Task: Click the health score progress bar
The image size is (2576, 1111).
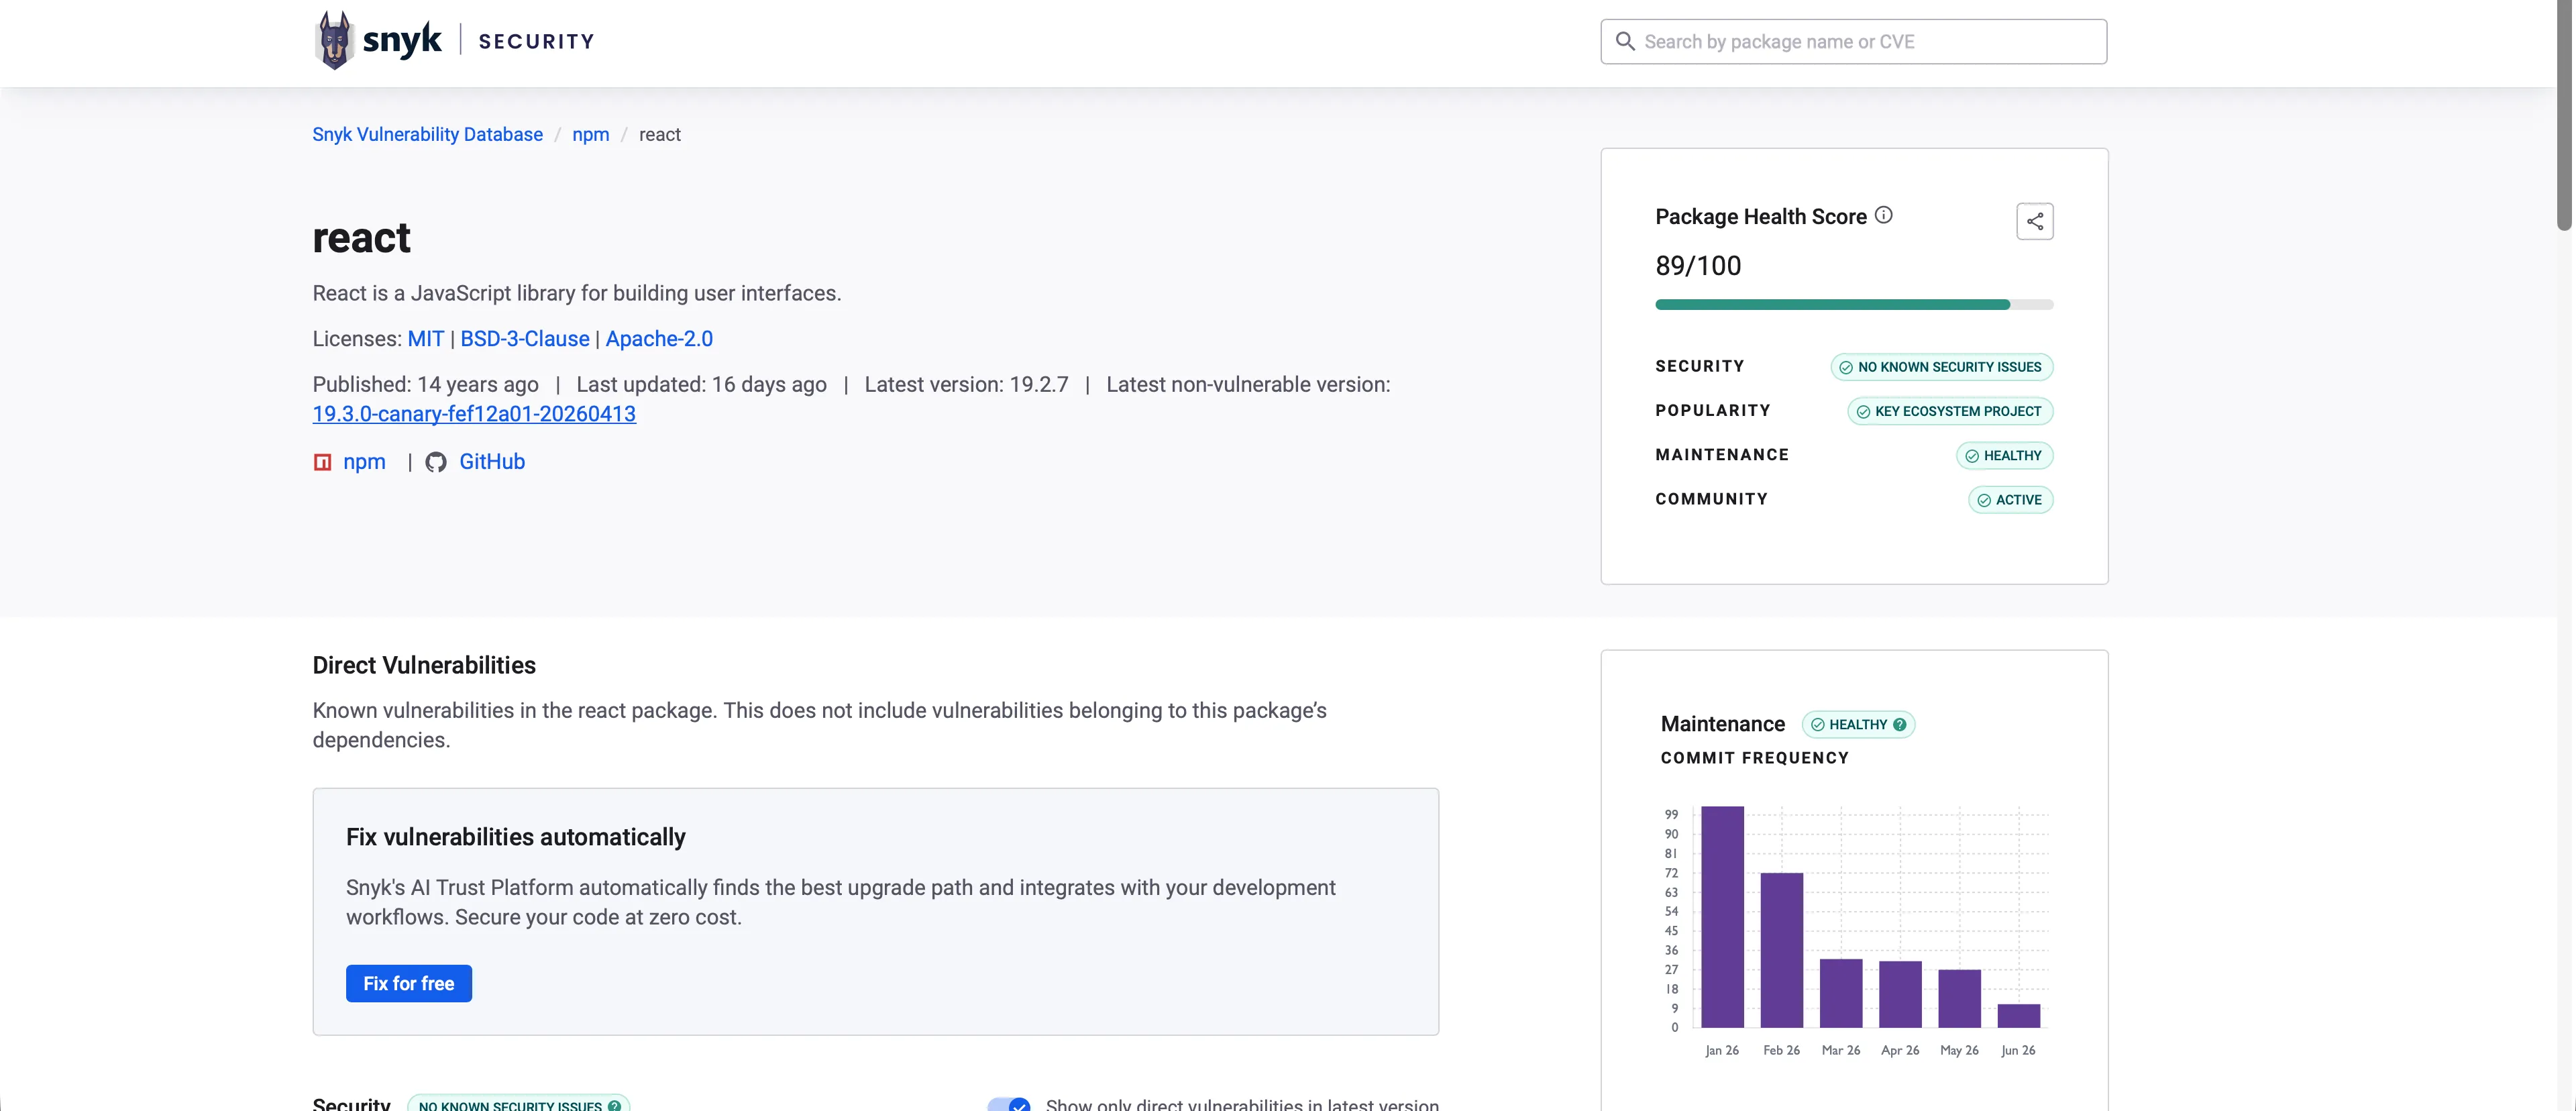Action: click(x=1853, y=304)
